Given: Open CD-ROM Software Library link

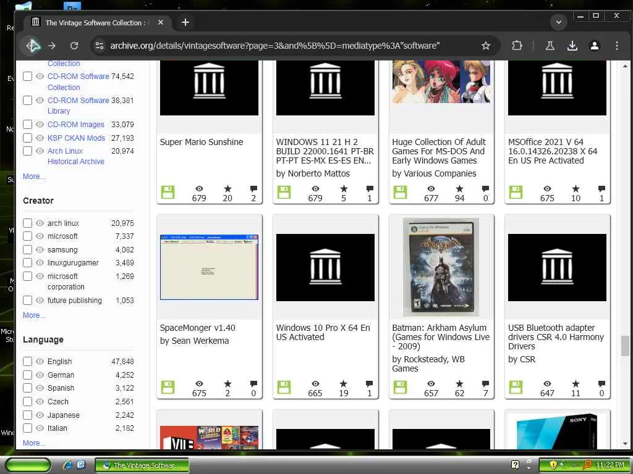Looking at the screenshot, I should click(x=79, y=105).
